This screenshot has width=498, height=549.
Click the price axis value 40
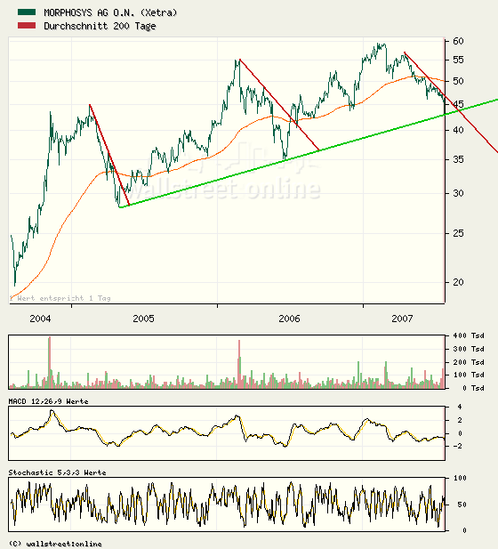point(458,130)
